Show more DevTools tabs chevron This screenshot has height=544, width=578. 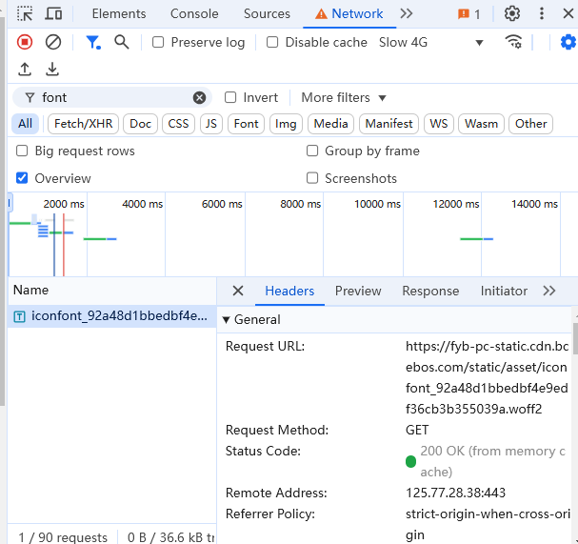pyautogui.click(x=407, y=13)
